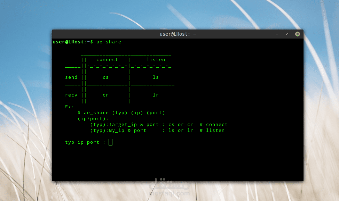Close the user@LHost terminal window
The image size is (339, 201).
[298, 34]
